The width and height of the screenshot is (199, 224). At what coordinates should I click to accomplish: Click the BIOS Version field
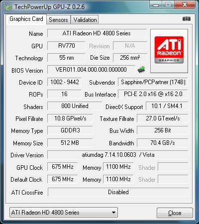tap(91, 70)
